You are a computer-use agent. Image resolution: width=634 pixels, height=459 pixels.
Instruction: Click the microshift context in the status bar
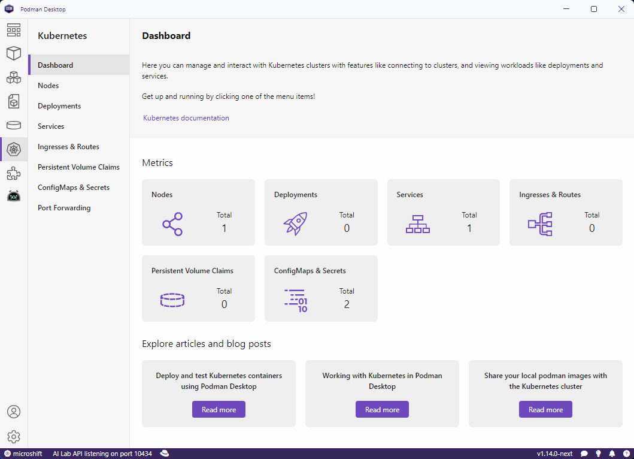pyautogui.click(x=23, y=454)
